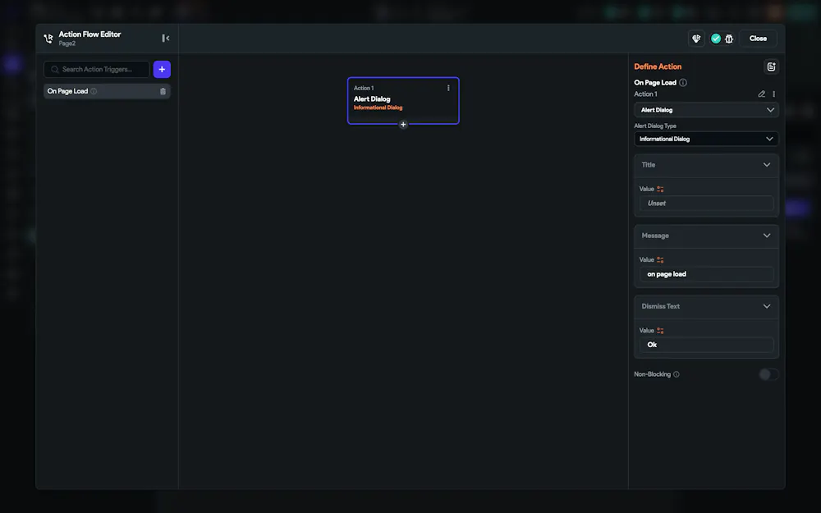
Task: Click the 'Ok' dismiss text field
Action: pyautogui.click(x=706, y=345)
